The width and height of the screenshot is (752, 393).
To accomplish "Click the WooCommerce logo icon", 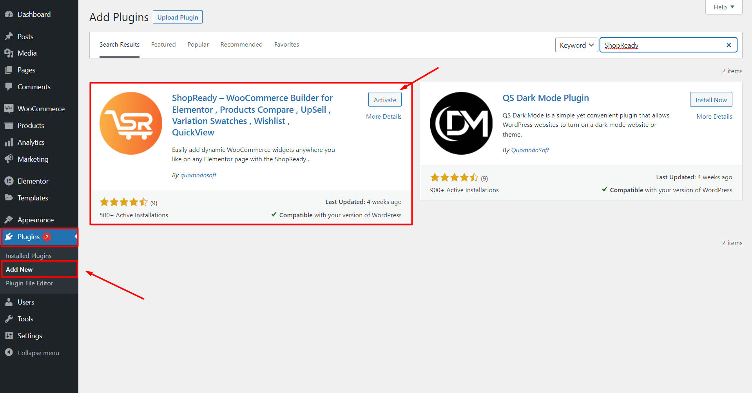I will point(9,108).
